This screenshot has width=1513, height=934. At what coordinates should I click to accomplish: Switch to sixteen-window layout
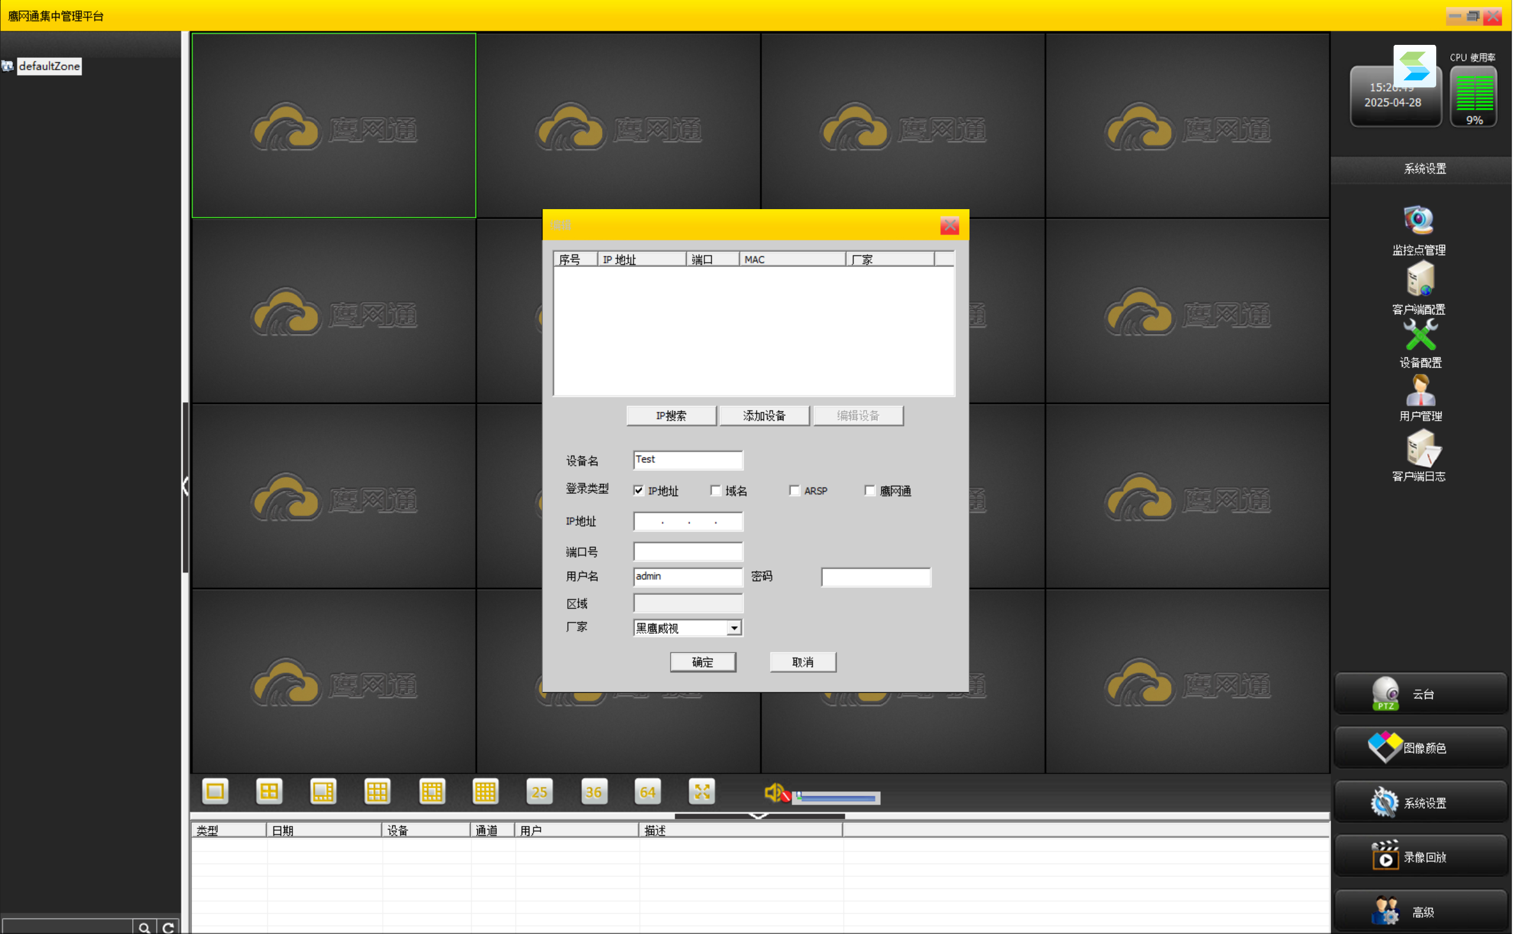(486, 791)
